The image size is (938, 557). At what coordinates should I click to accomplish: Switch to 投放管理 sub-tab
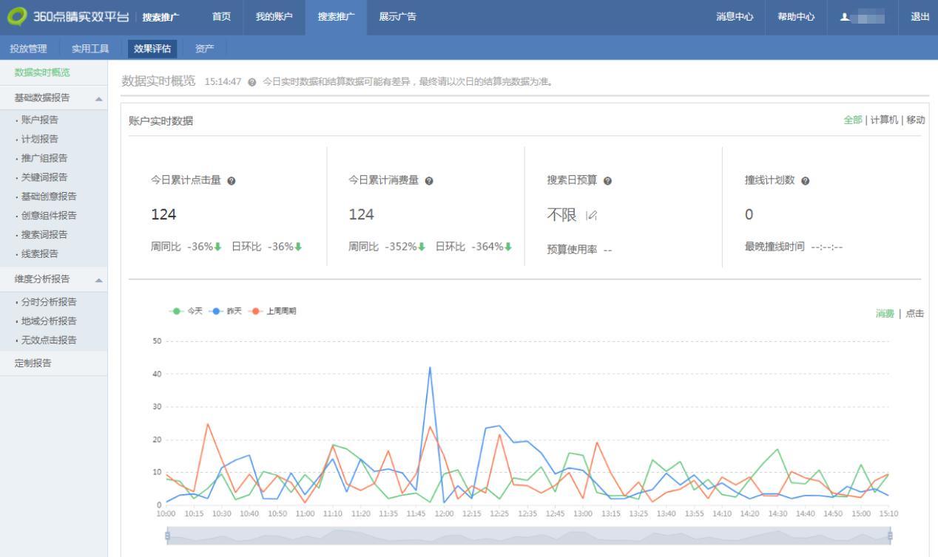pos(28,49)
